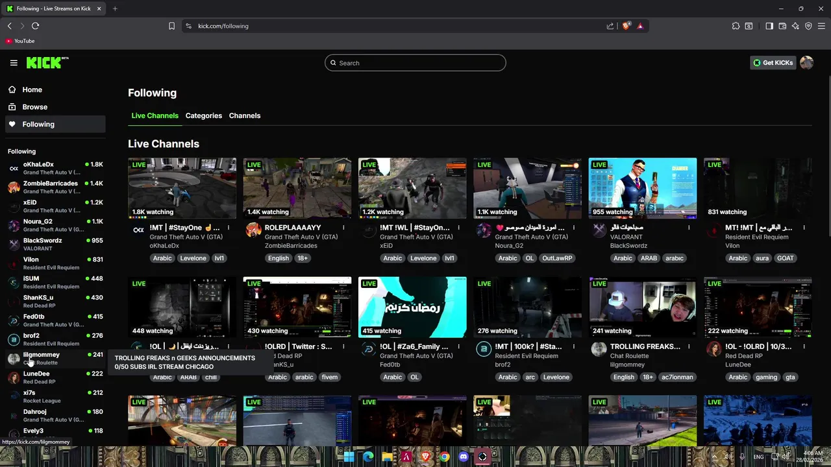Click the fivem tag
The width and height of the screenshot is (831, 467).
(x=329, y=377)
